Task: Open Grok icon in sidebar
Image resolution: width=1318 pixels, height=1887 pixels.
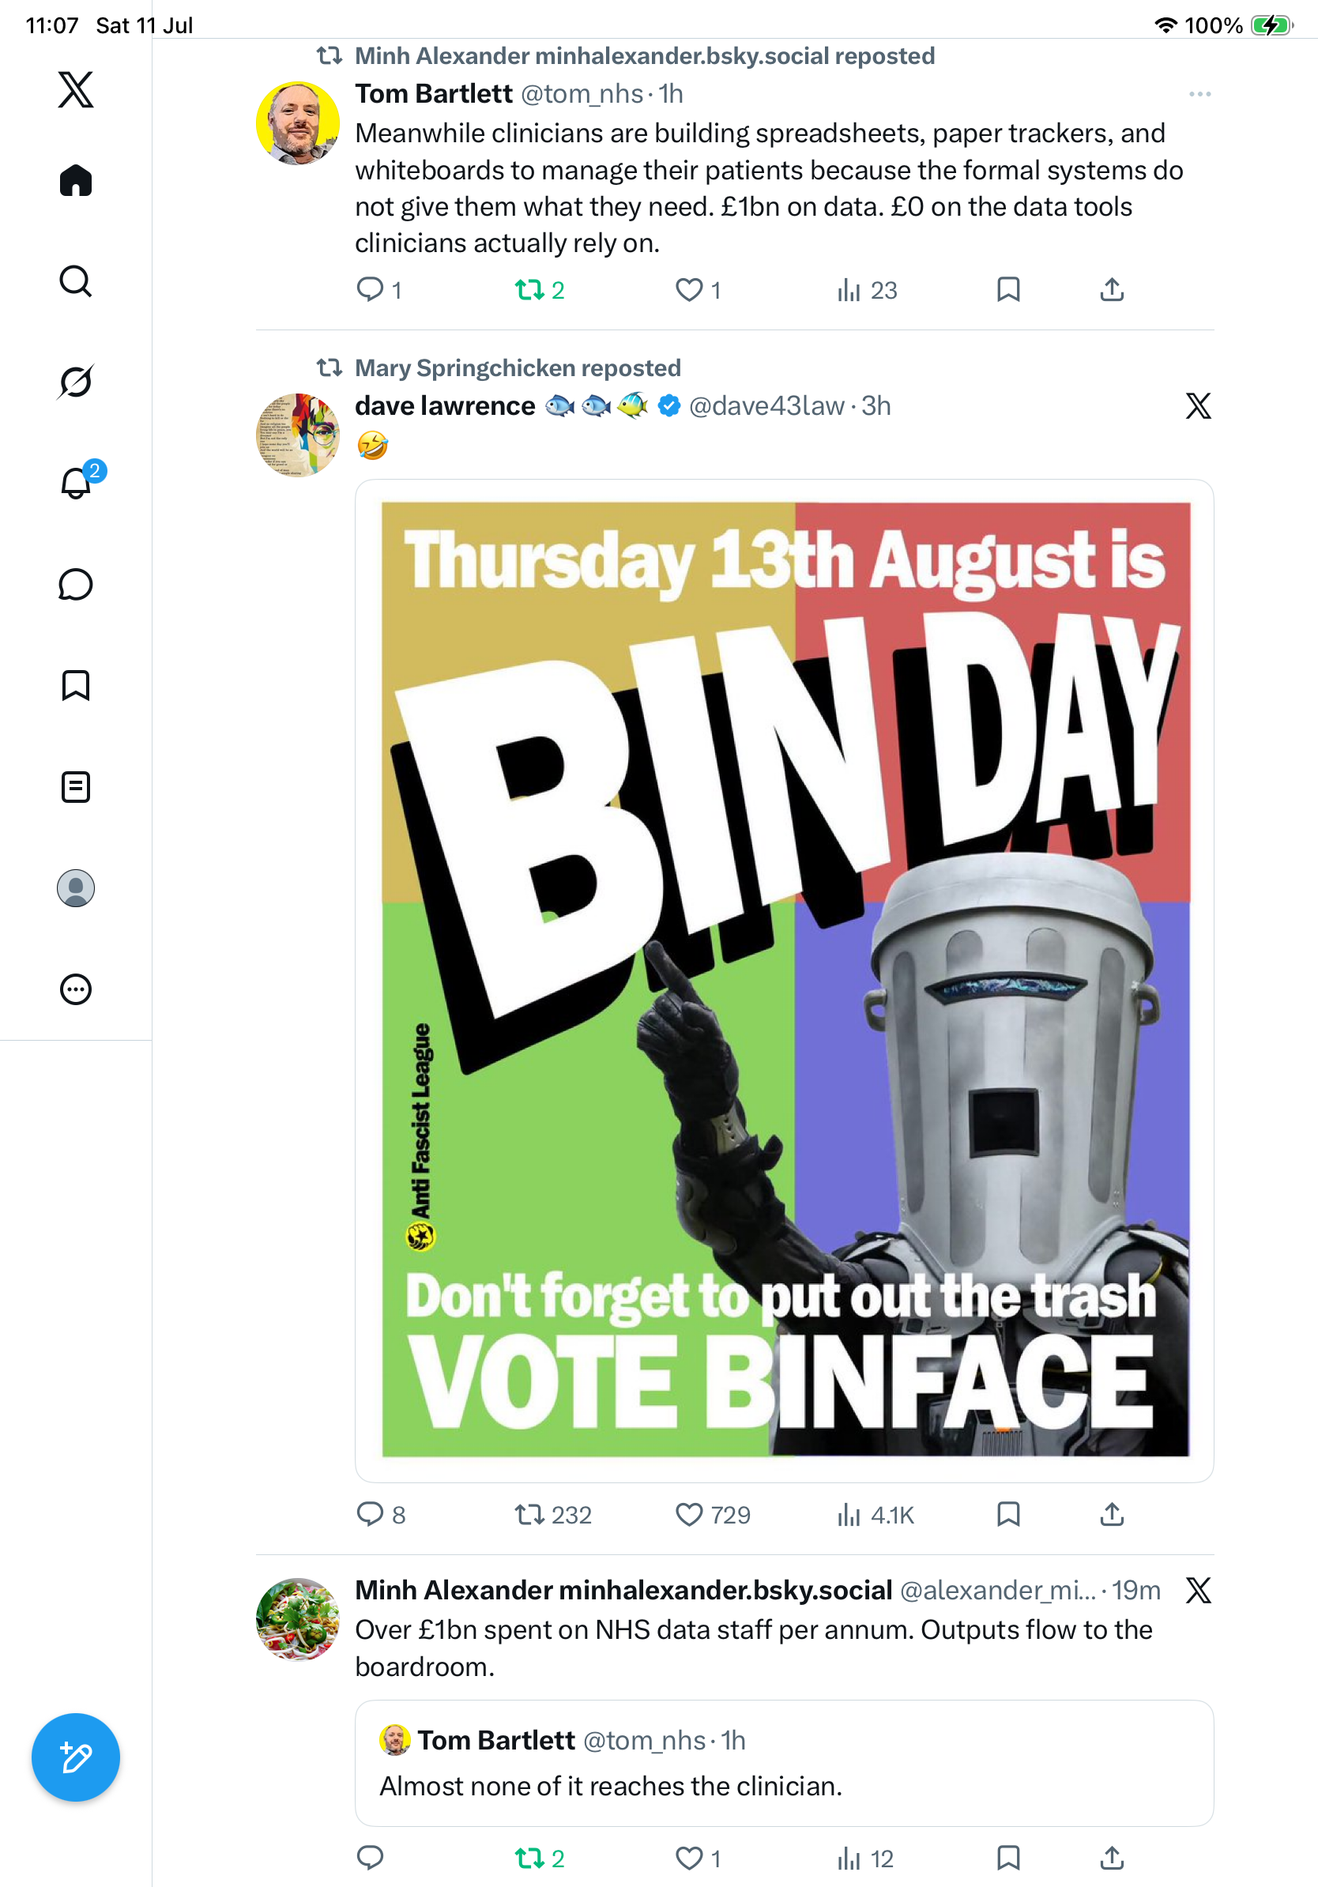Action: 76,382
